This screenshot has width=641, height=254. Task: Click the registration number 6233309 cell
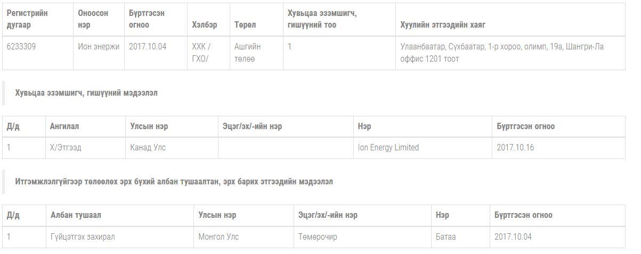(x=21, y=47)
